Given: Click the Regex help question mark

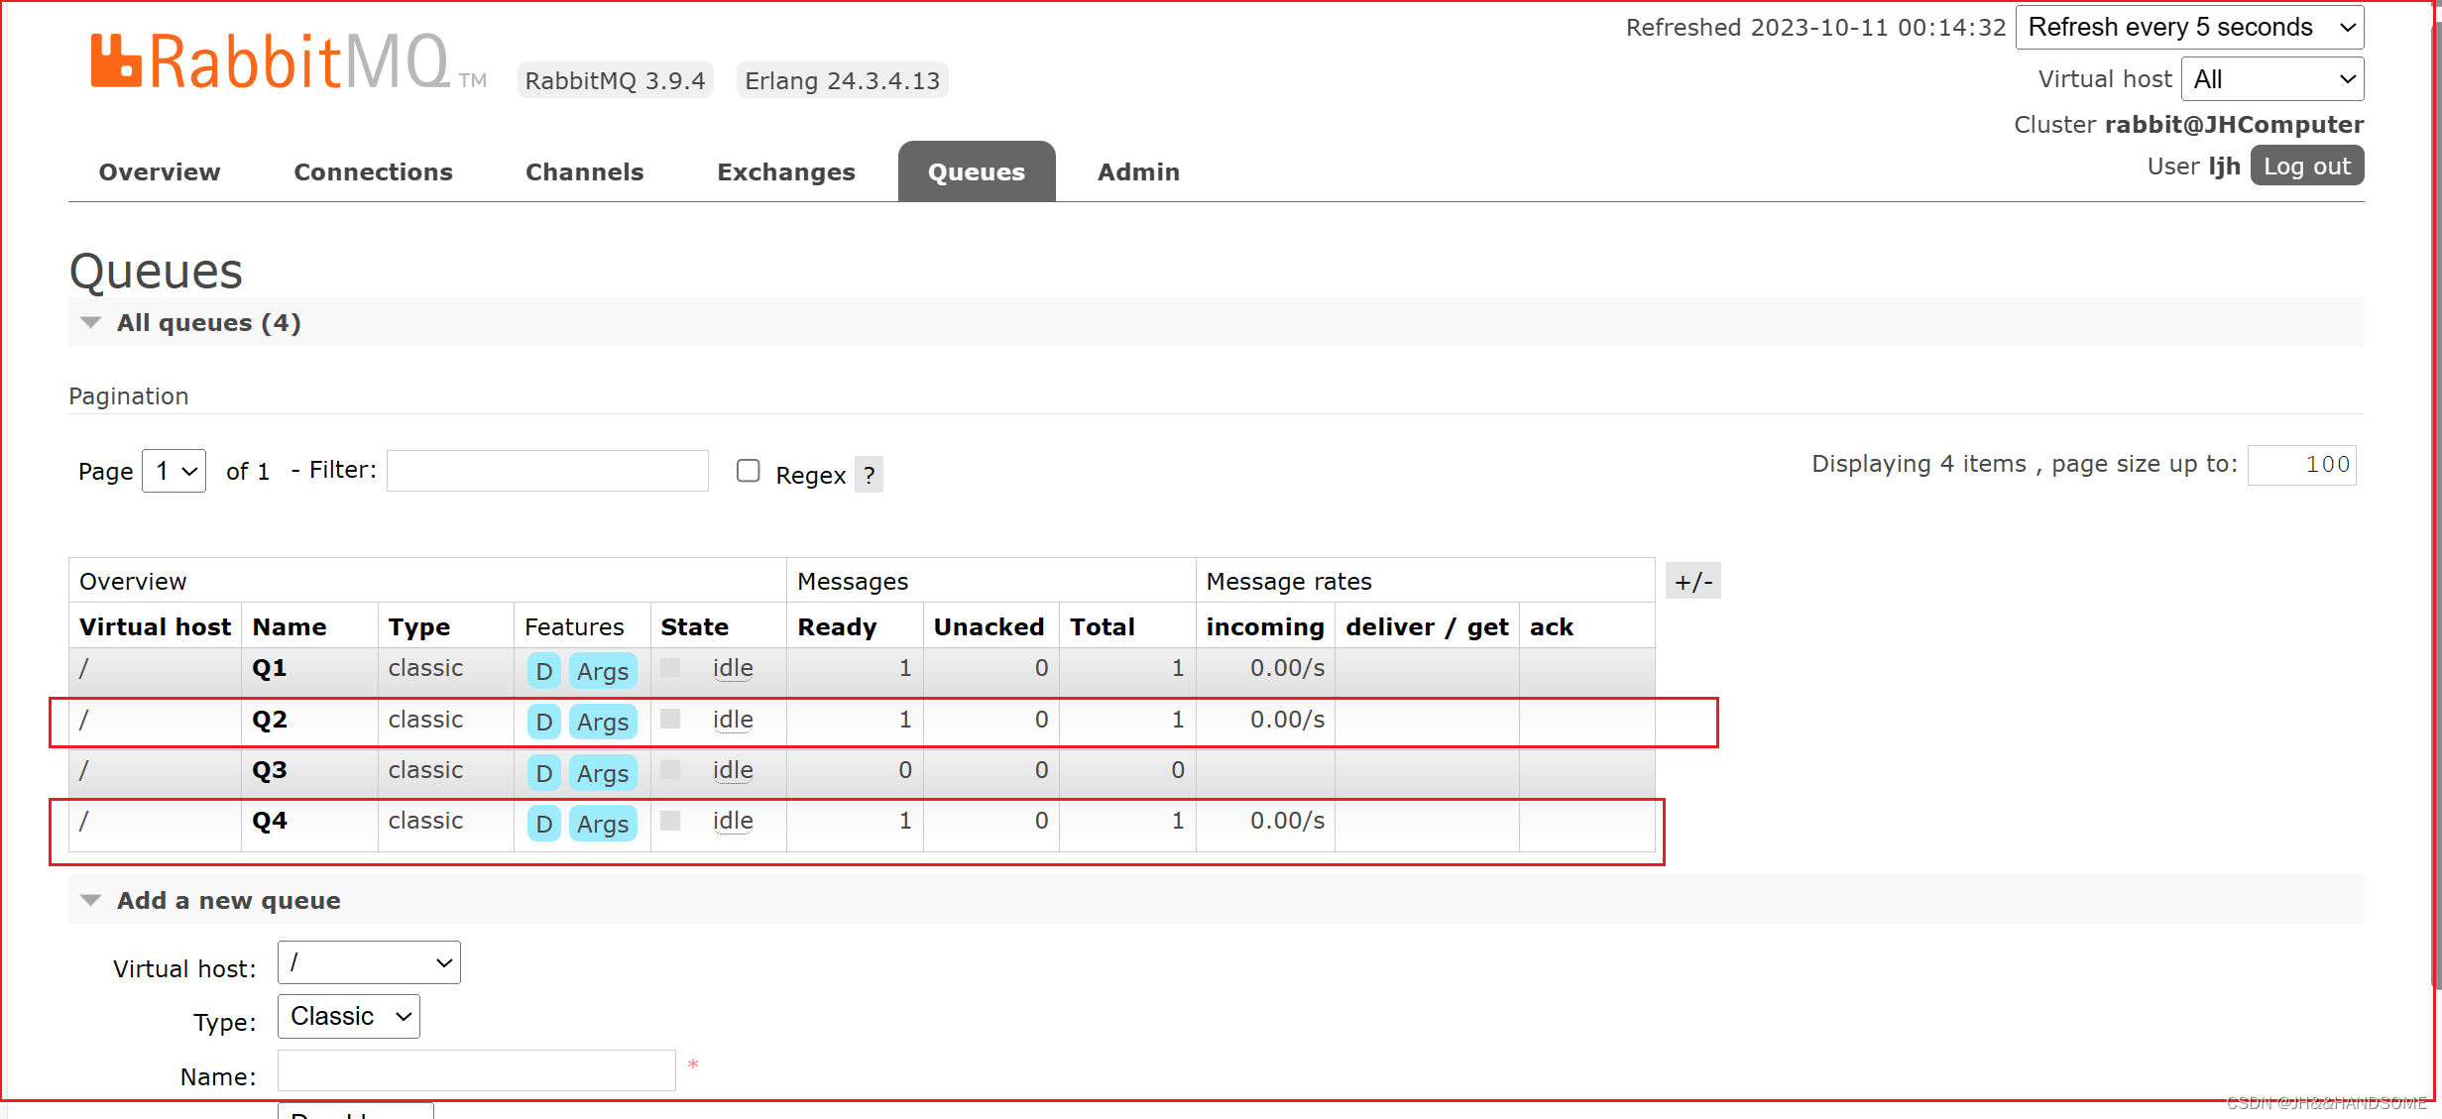Looking at the screenshot, I should (x=869, y=475).
